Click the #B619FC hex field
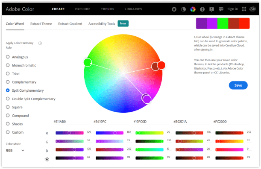This screenshot has width=261, height=169. [x=111, y=122]
